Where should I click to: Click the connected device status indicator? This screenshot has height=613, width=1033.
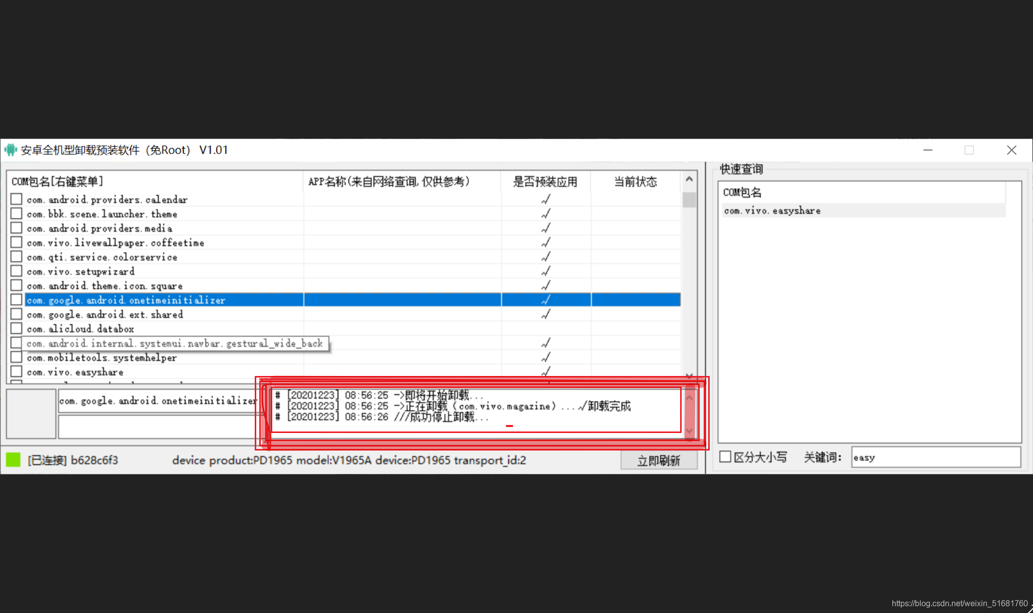click(x=16, y=459)
